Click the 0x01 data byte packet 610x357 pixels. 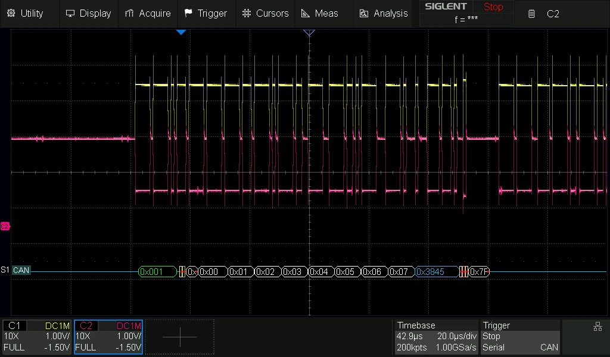coord(241,272)
